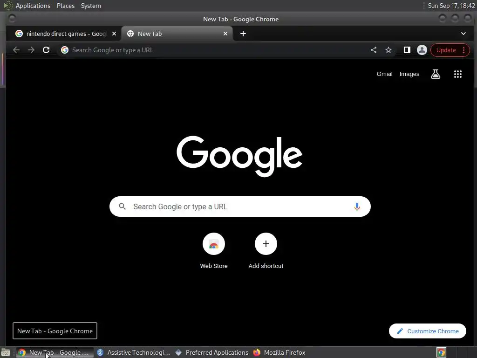477x358 pixels.
Task: Expand the tab search dropdown arrow
Action: click(463, 34)
